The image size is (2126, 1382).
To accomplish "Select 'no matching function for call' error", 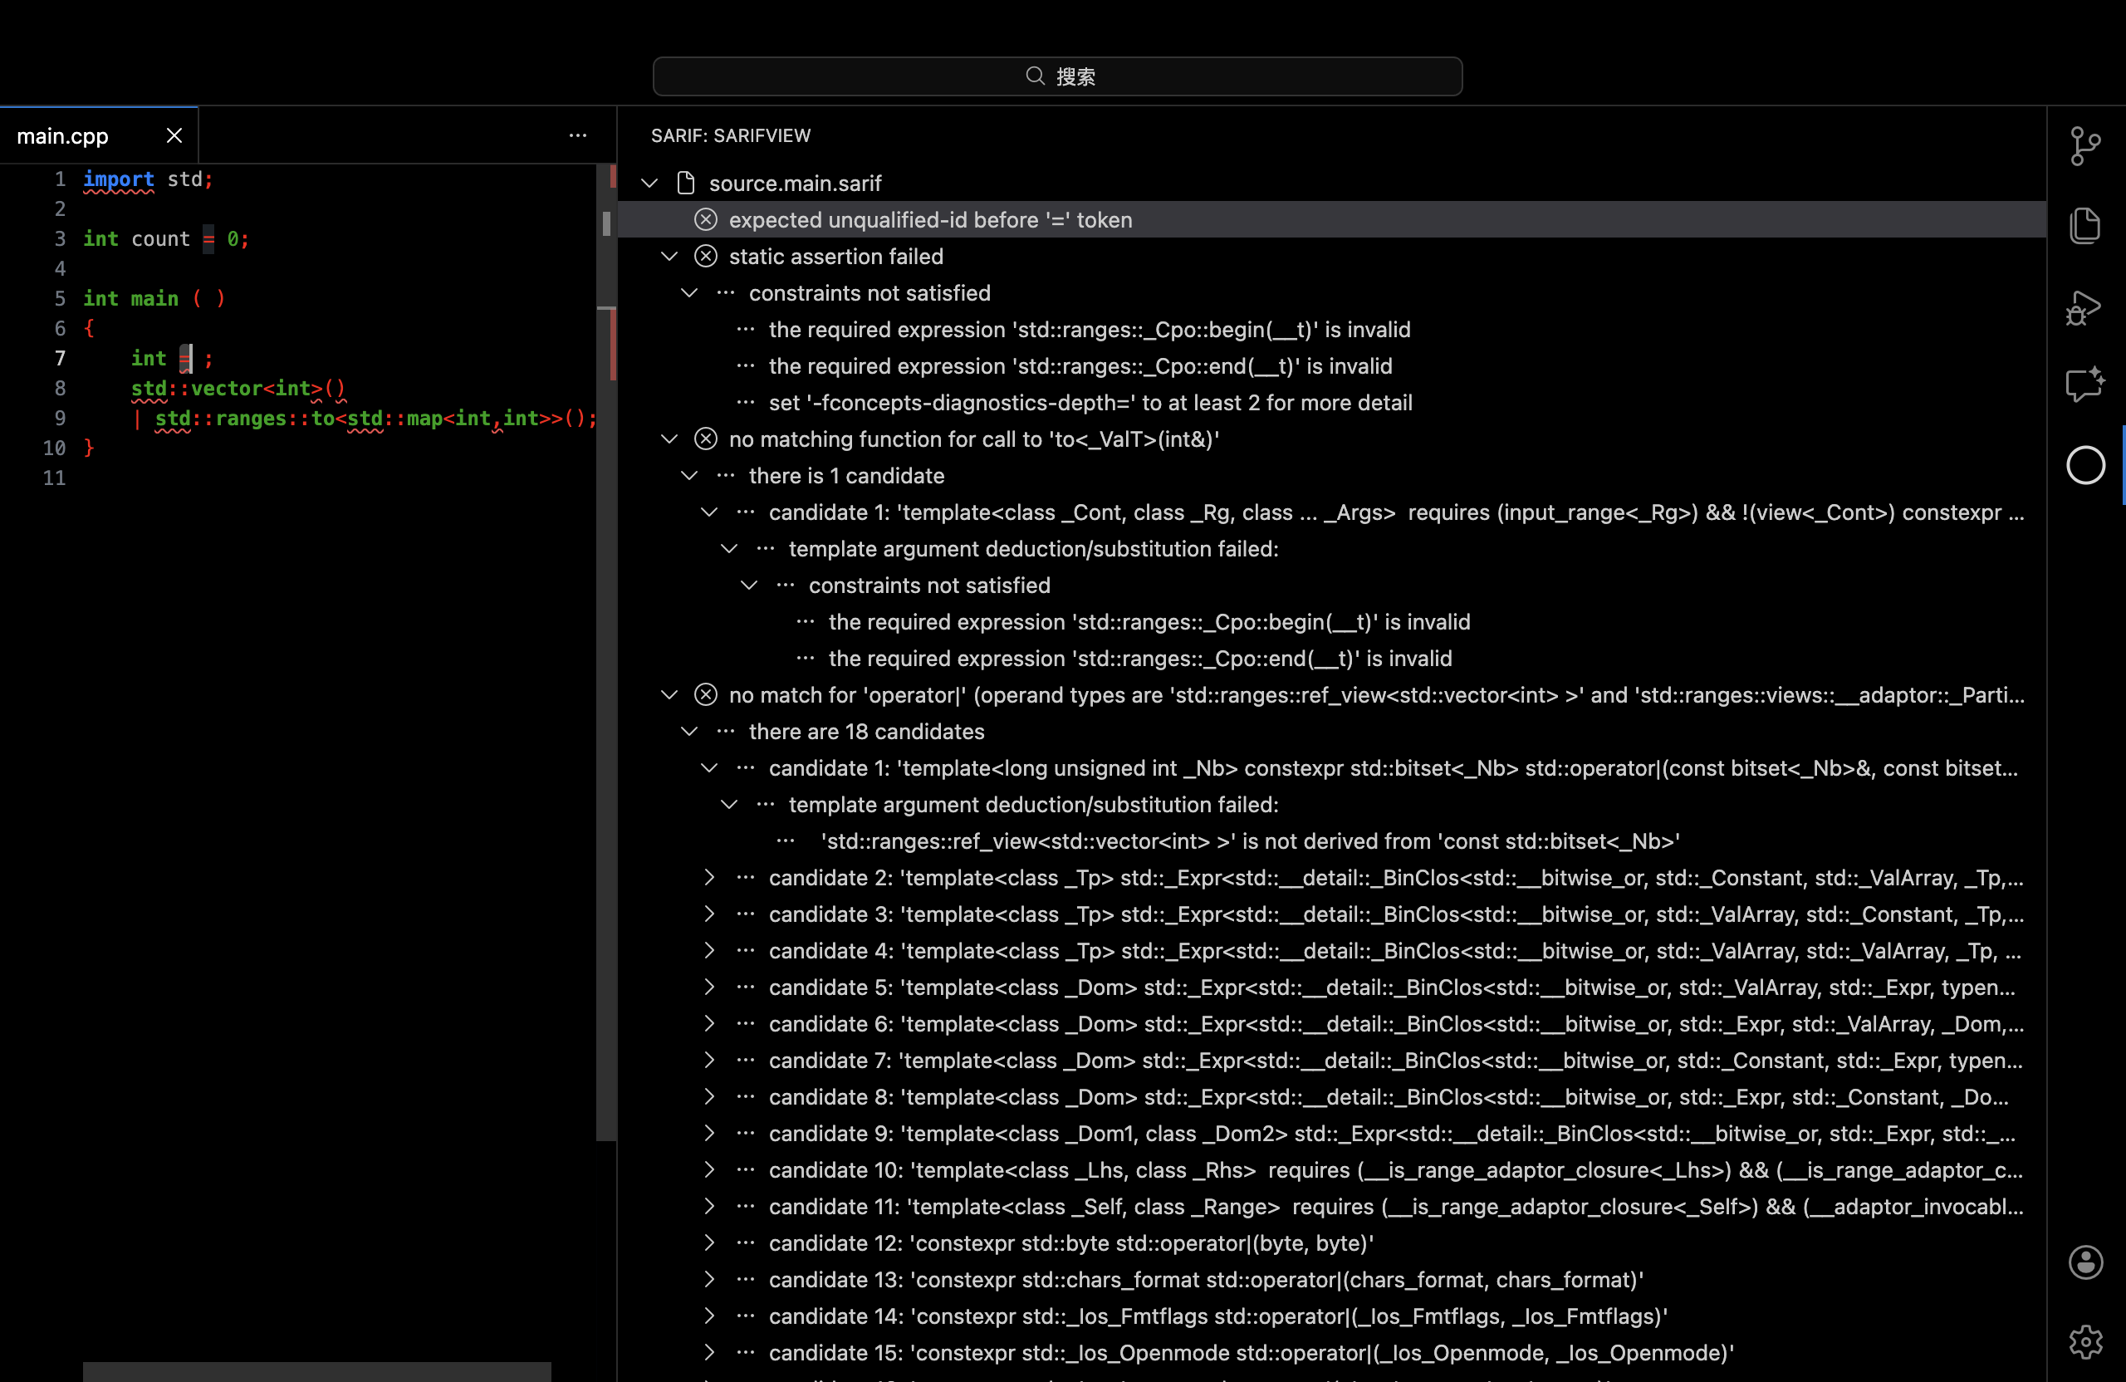I will coord(973,439).
